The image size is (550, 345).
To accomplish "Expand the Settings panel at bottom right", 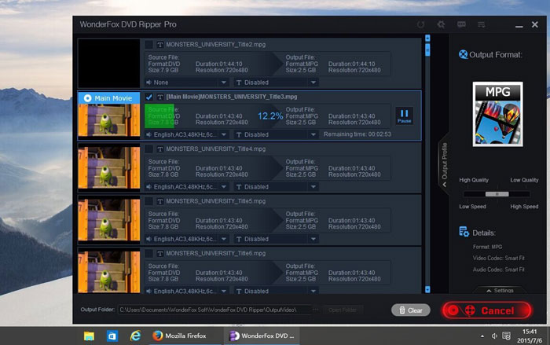I will pos(500,290).
